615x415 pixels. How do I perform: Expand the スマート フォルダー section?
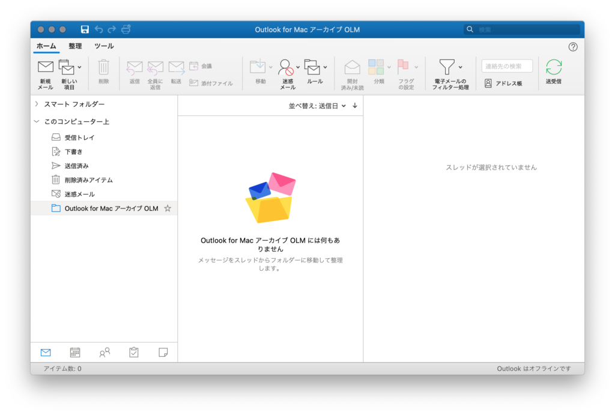37,104
